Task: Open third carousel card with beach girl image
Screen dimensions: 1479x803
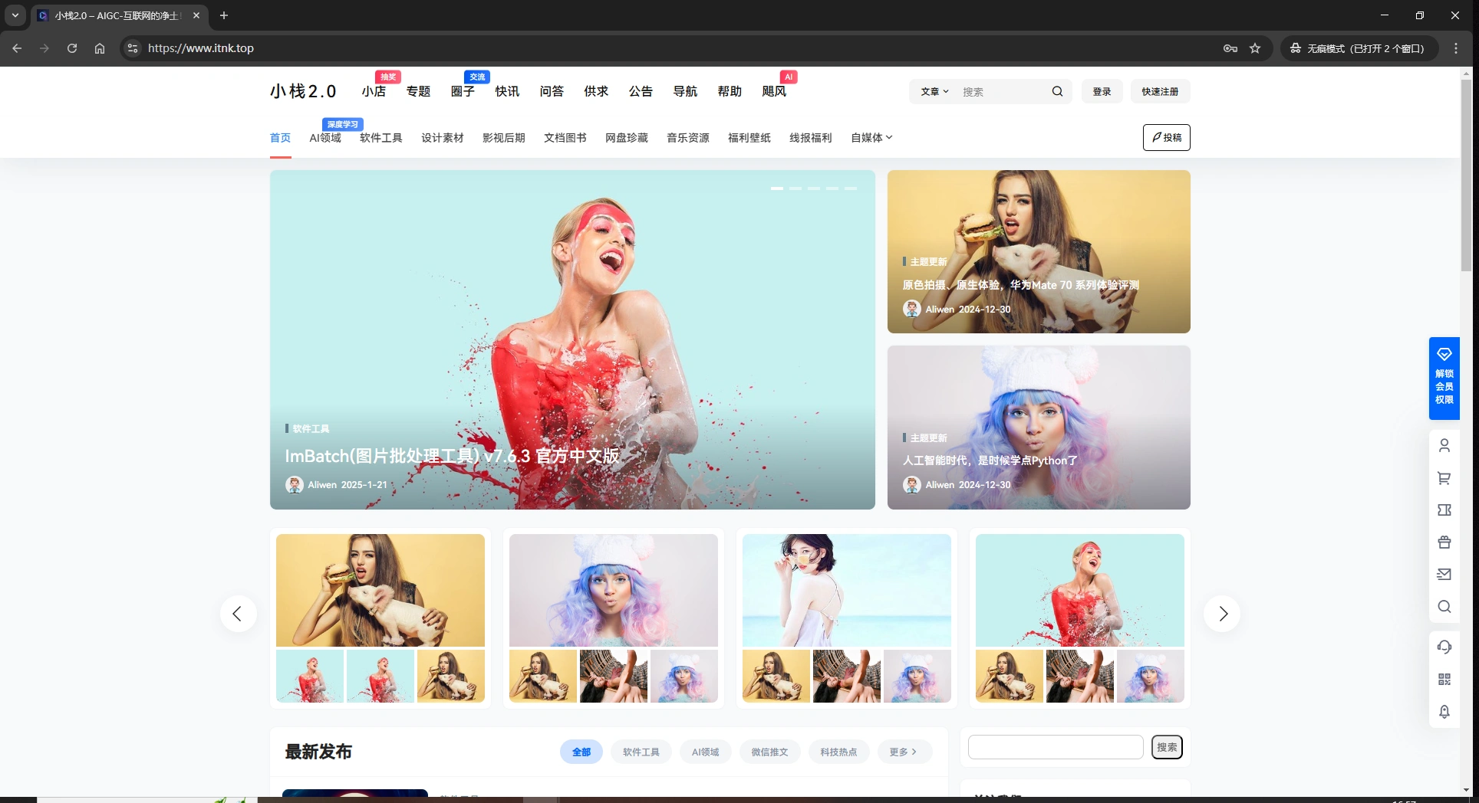Action: click(x=847, y=590)
